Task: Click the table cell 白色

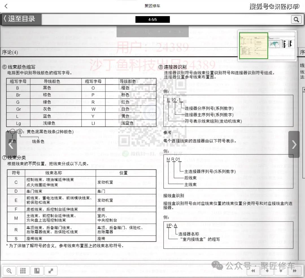Action: pos(125,109)
